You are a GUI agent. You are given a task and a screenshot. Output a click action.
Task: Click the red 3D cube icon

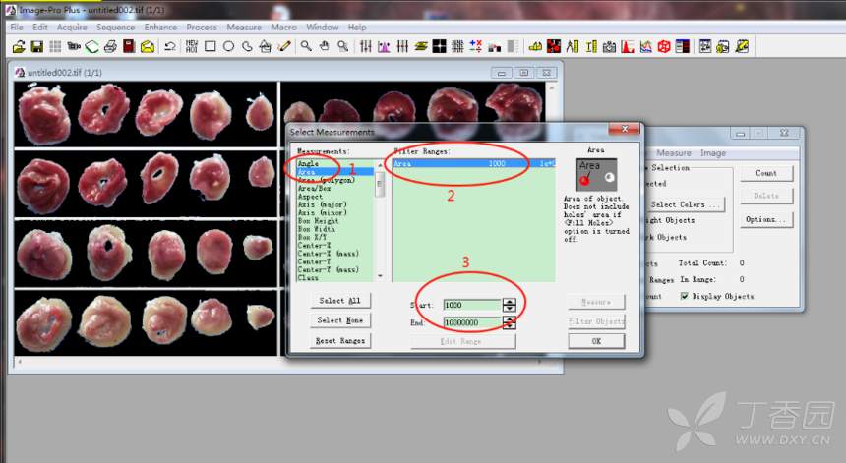click(x=664, y=46)
